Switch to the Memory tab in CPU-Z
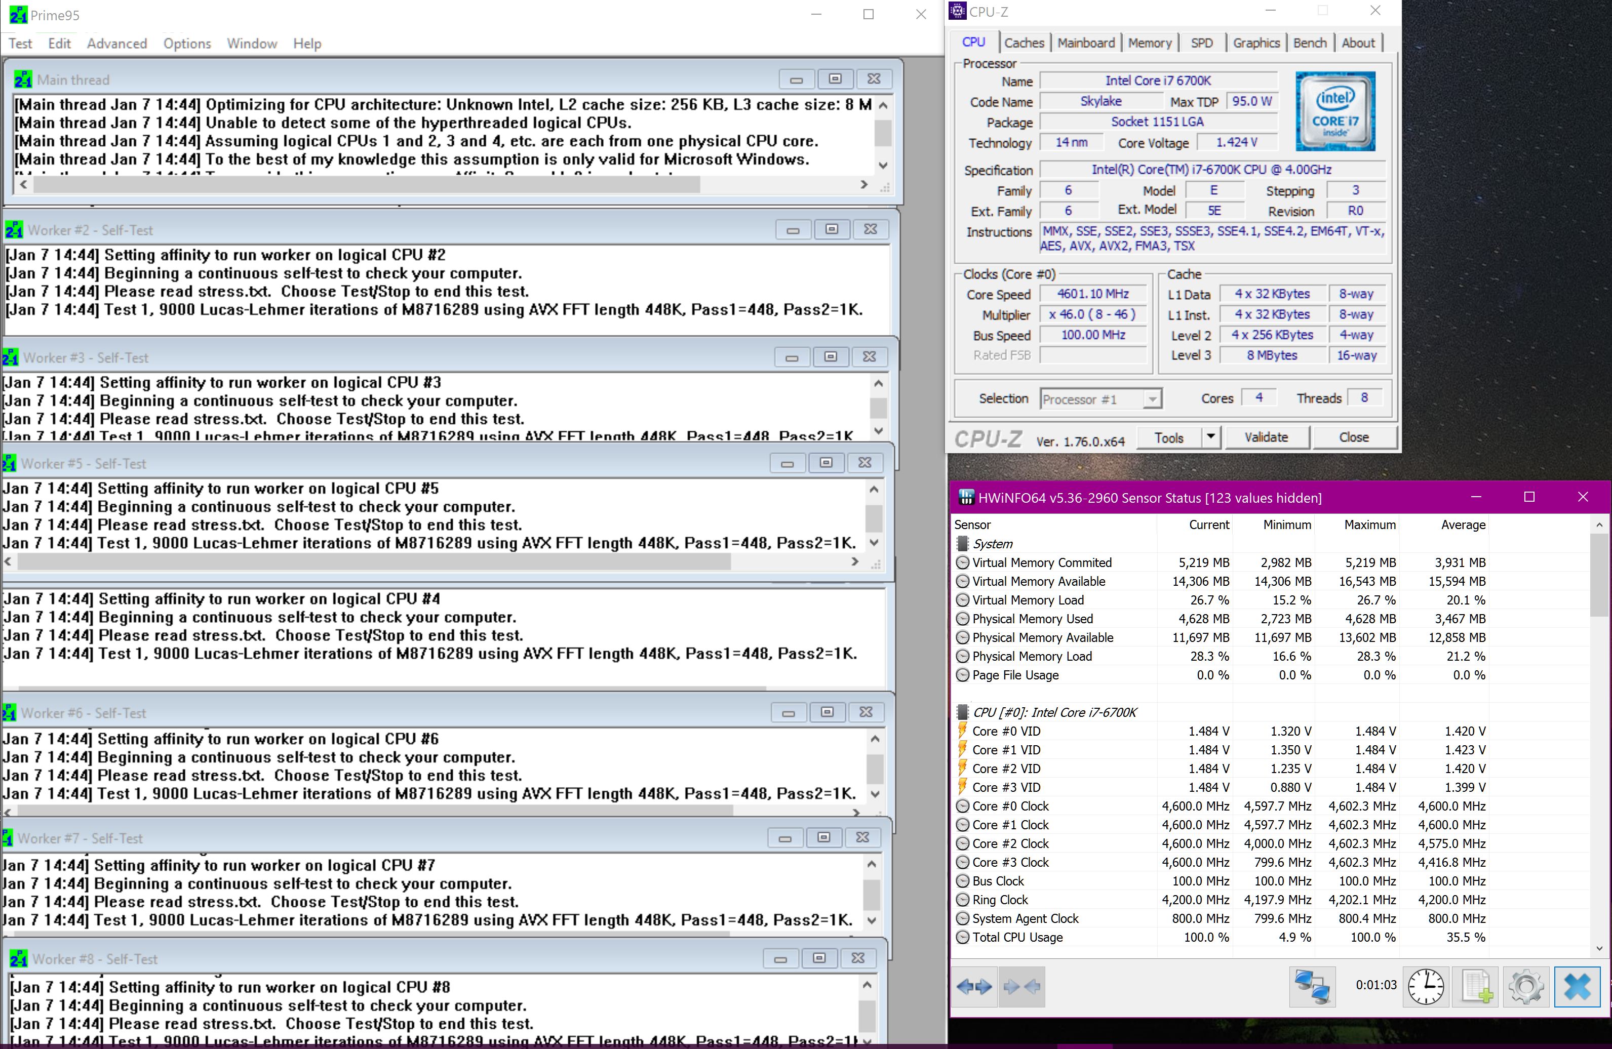 (x=1150, y=43)
